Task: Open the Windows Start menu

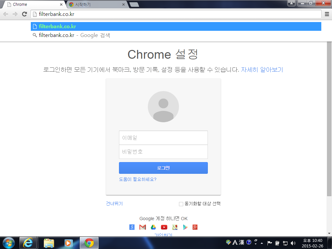Action: (9, 243)
